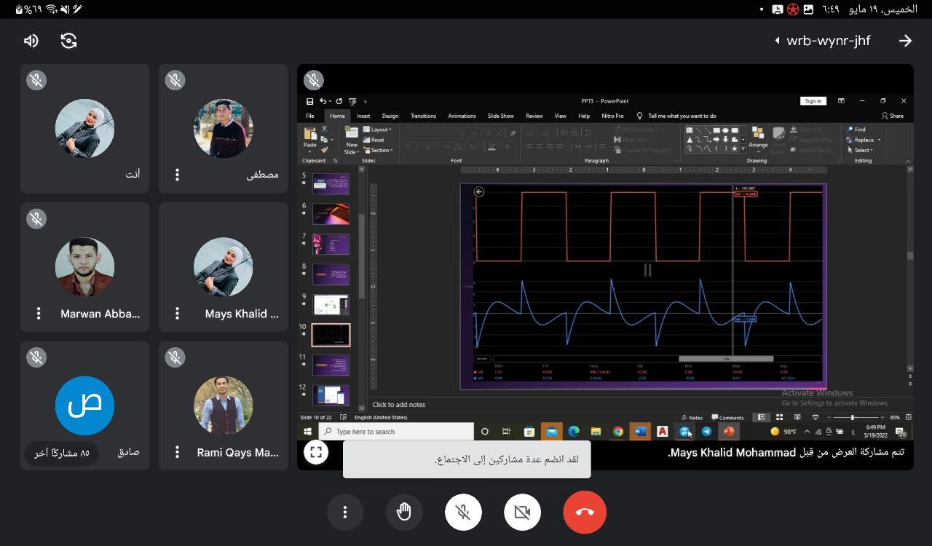Open File menu in shared PowerPoint
This screenshot has width=932, height=546.
(x=310, y=116)
